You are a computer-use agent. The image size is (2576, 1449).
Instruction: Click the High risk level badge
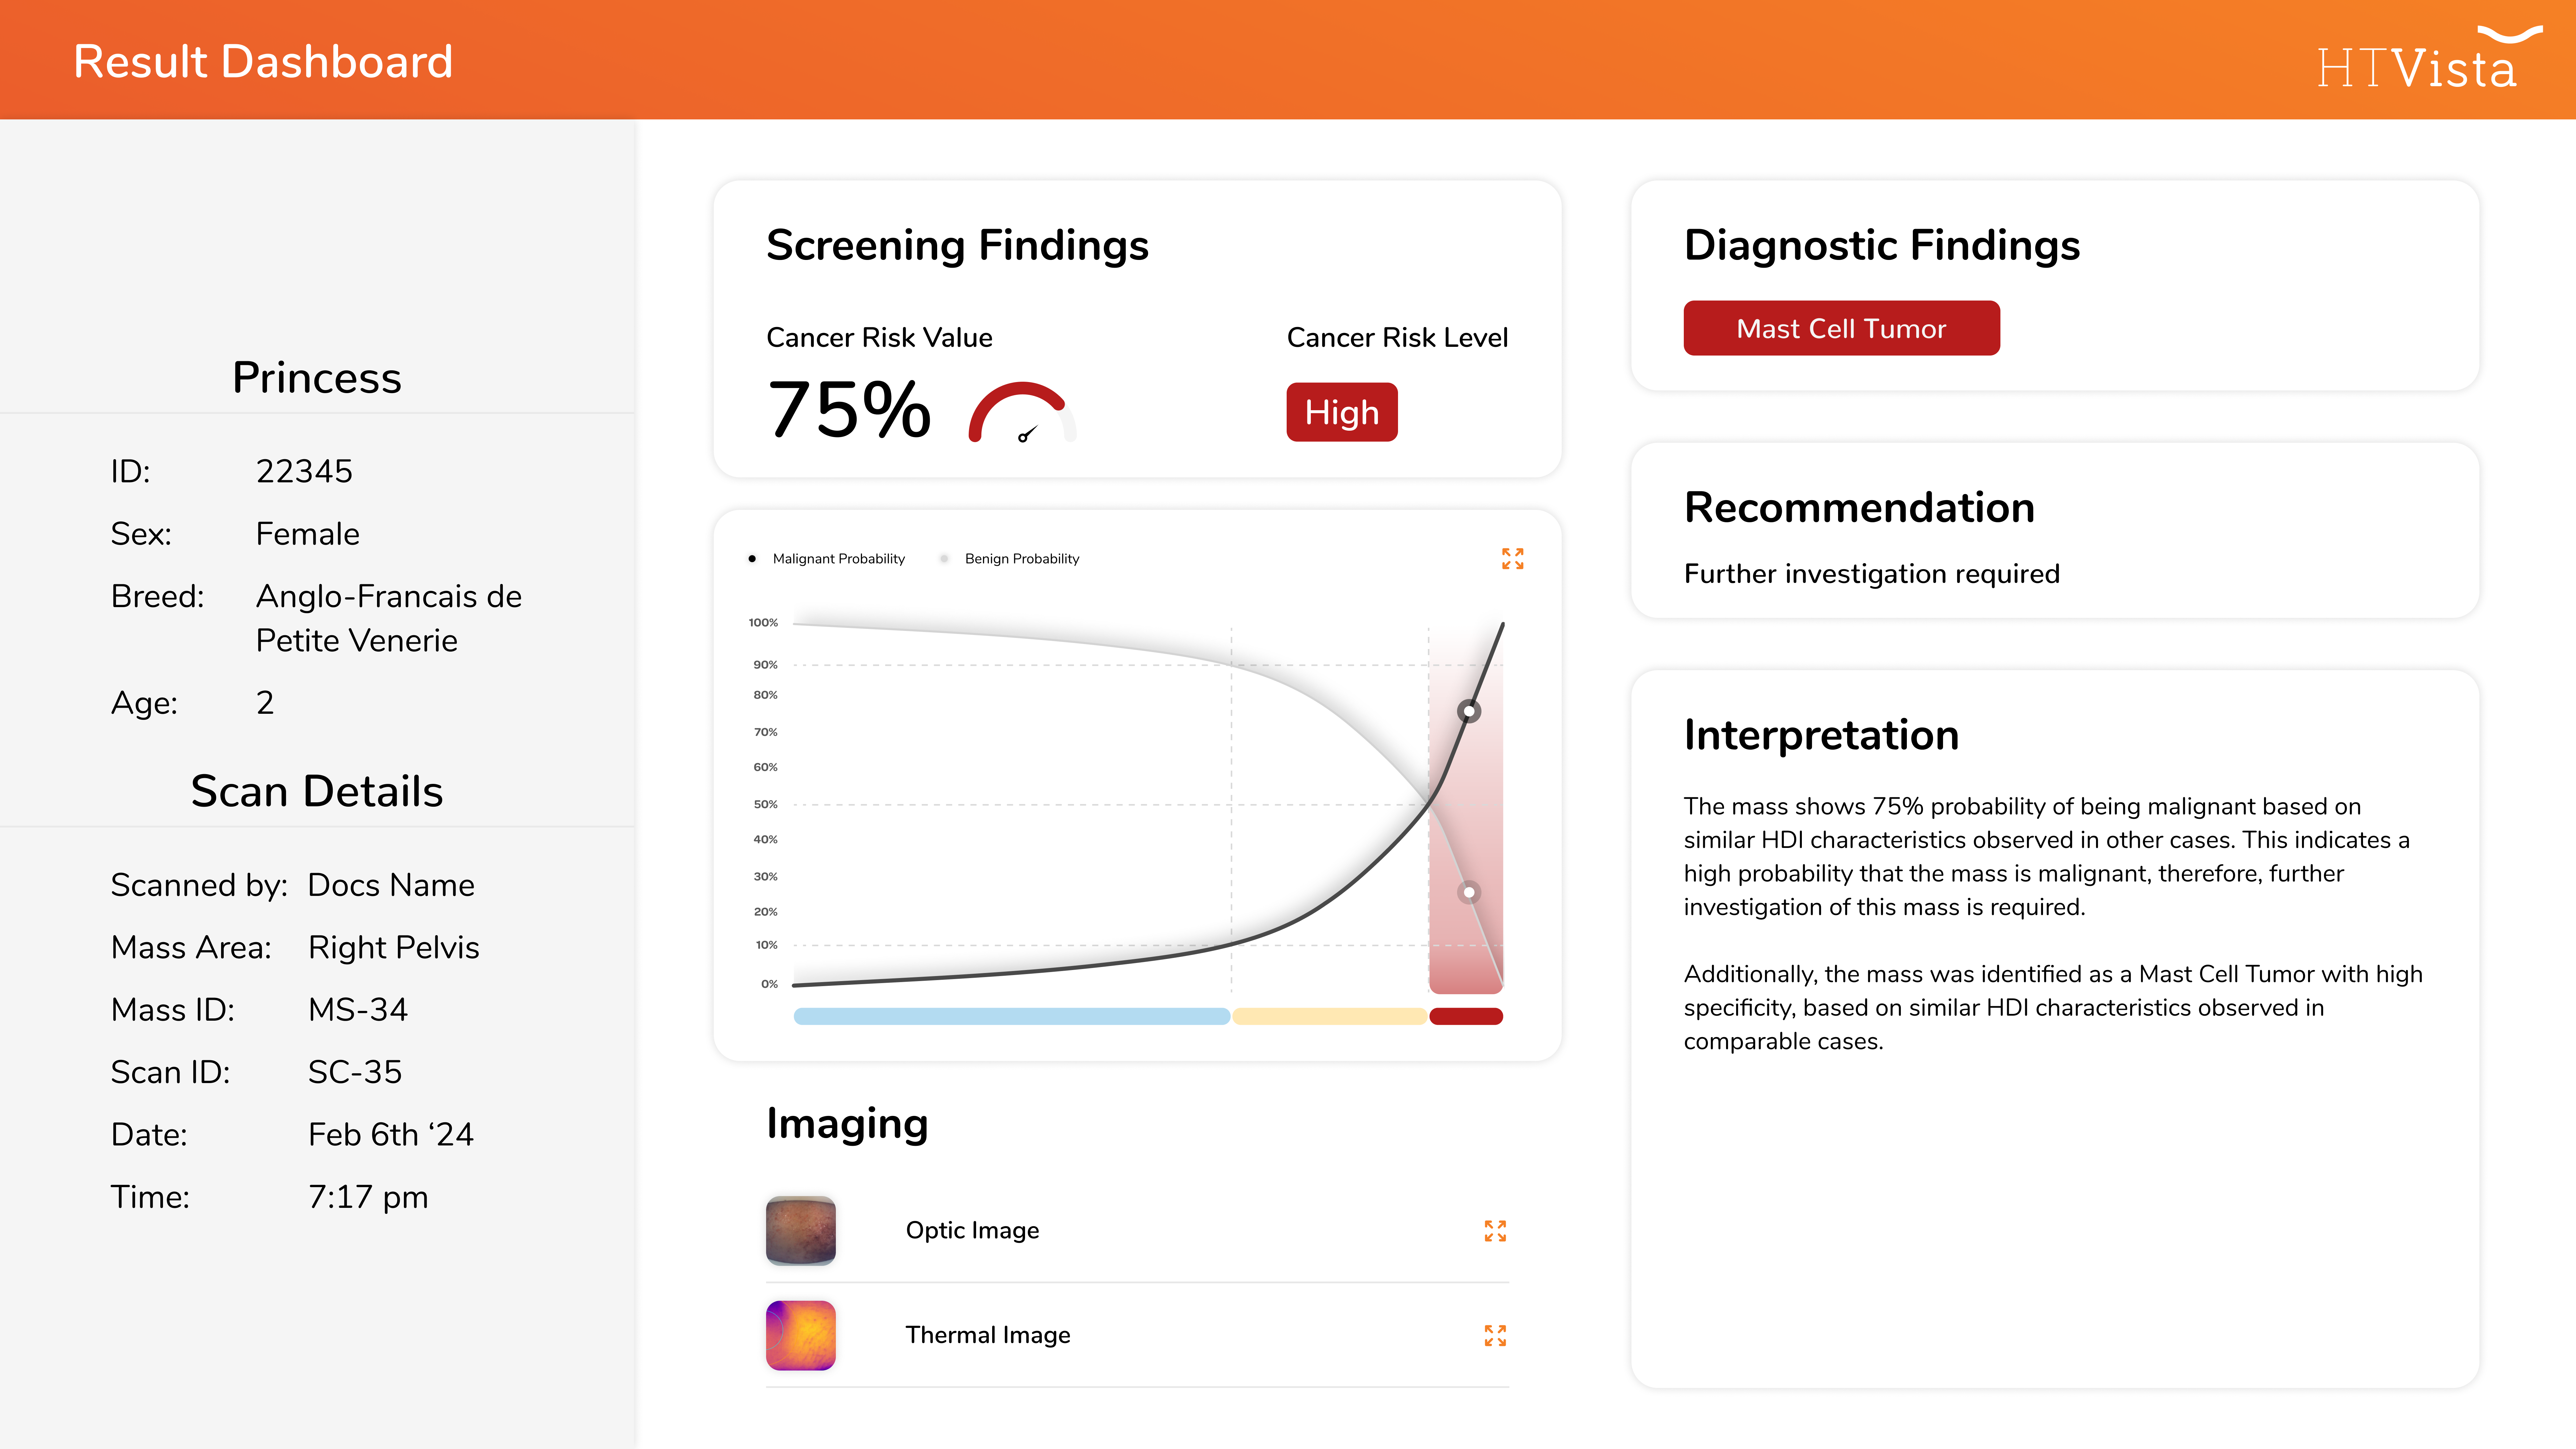click(1341, 412)
